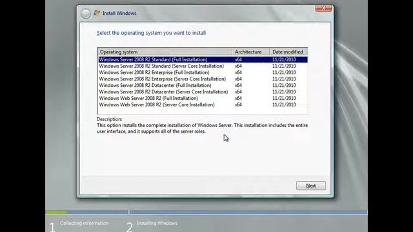This screenshot has height=232, width=413.
Task: Select Windows Web Server 2008 R2 (Server Core Installation)
Action: click(x=203, y=104)
